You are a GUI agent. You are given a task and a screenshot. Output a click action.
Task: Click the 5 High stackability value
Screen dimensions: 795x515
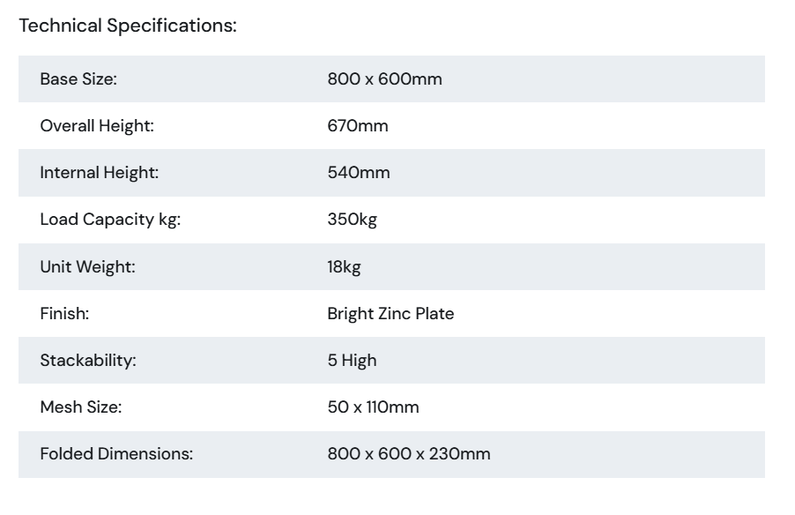(353, 361)
